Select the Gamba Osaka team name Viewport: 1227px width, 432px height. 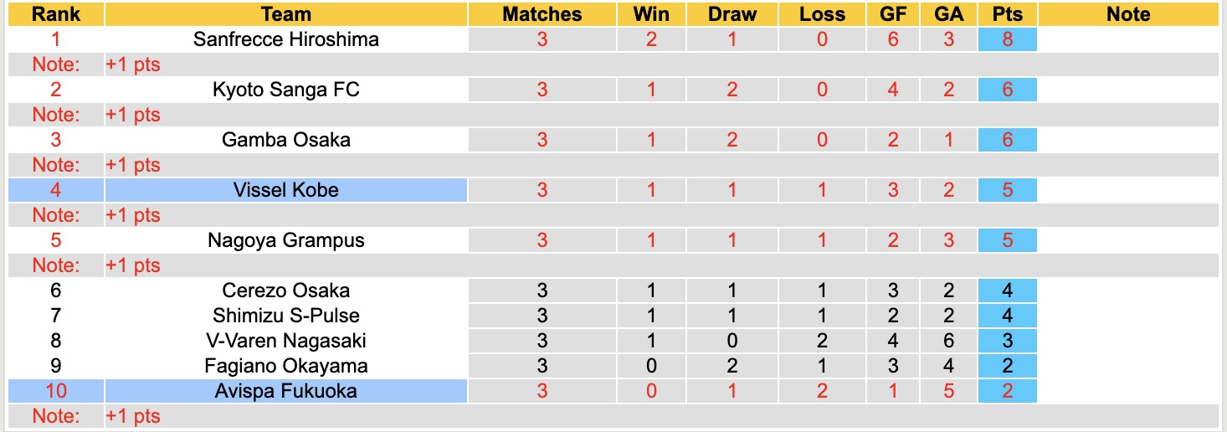pos(286,140)
